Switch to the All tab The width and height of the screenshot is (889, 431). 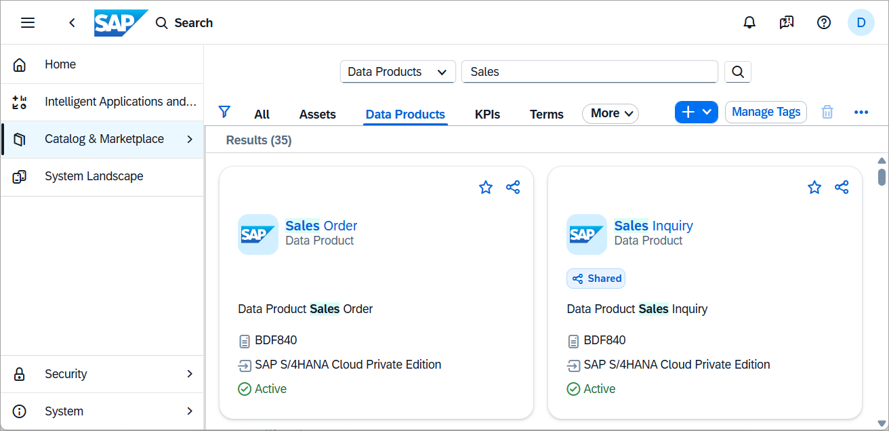[262, 115]
